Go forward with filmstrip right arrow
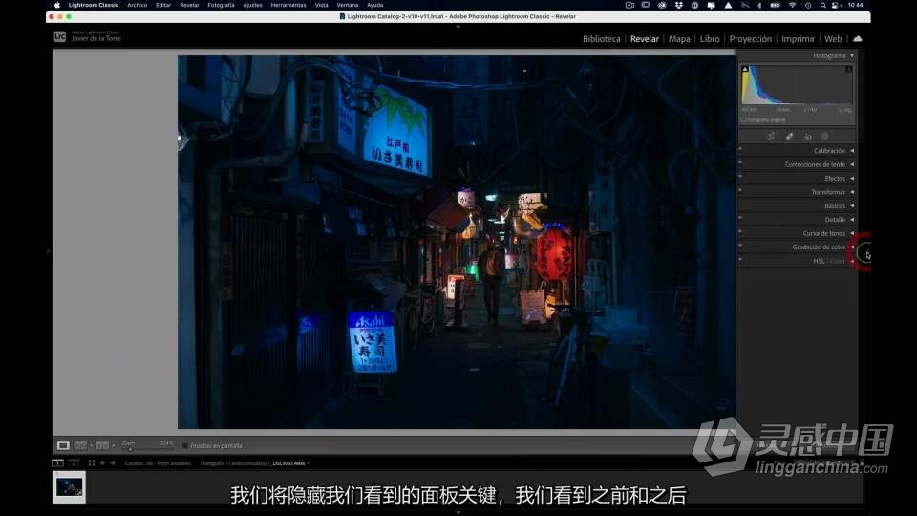The height and width of the screenshot is (516, 917). (113, 462)
